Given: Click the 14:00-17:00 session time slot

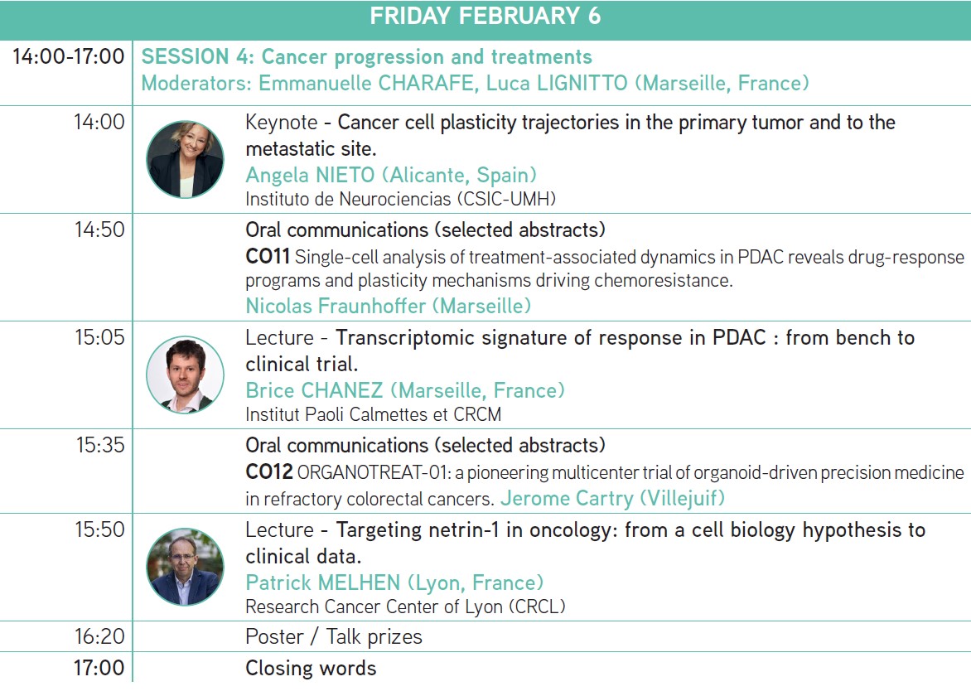Looking at the screenshot, I should click(x=68, y=57).
